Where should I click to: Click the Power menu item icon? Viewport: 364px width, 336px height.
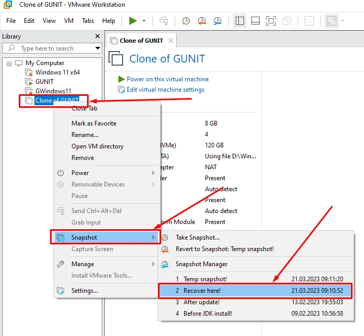tap(60, 173)
